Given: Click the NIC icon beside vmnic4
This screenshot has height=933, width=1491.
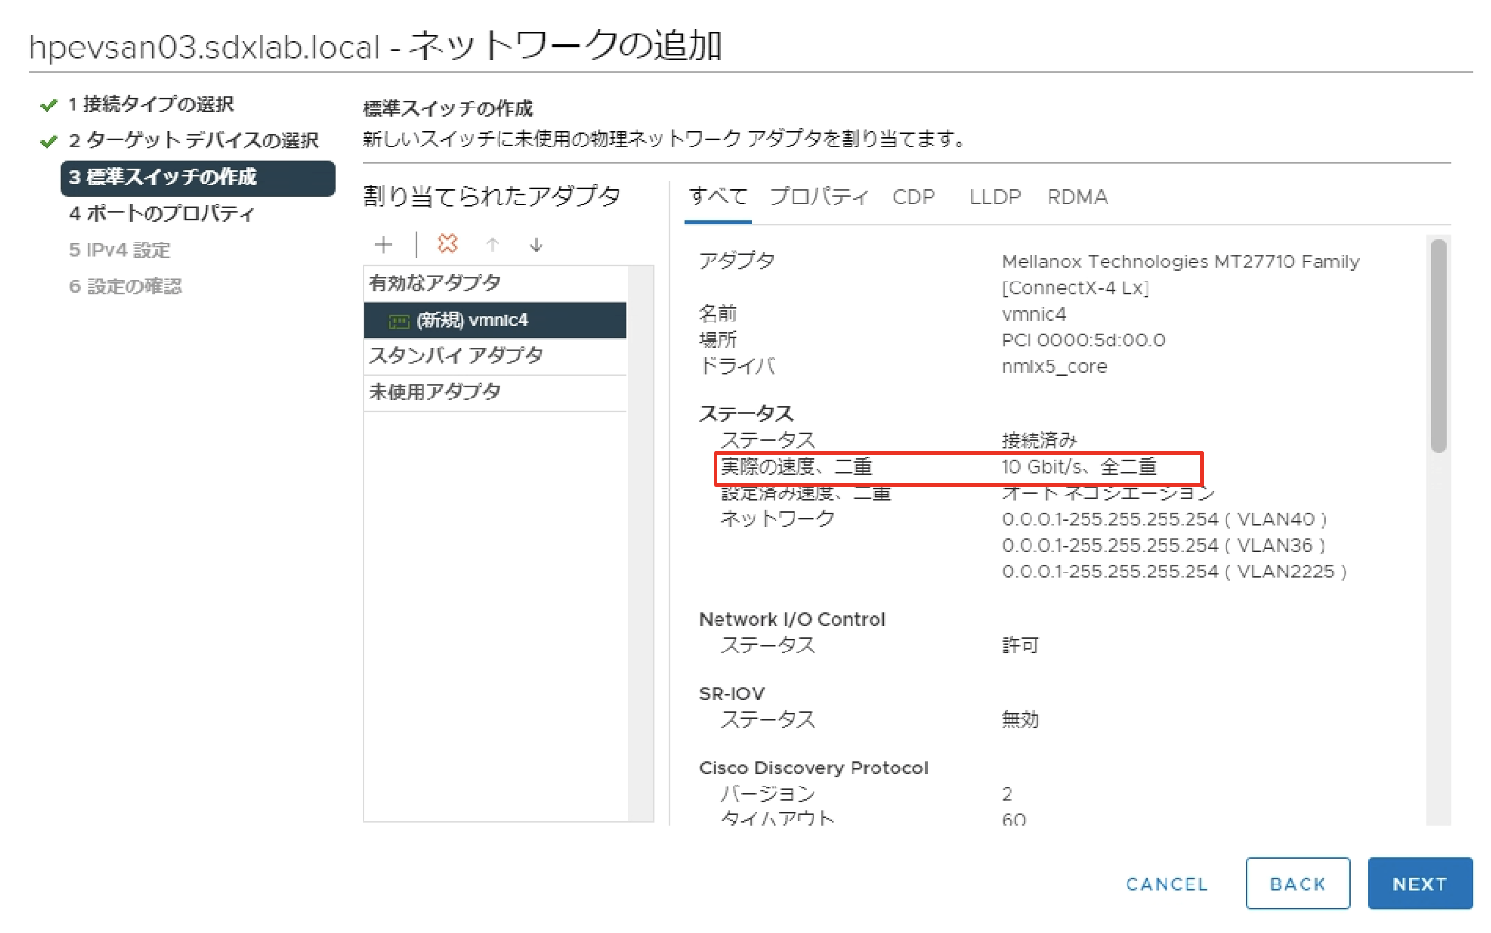Looking at the screenshot, I should tap(400, 321).
